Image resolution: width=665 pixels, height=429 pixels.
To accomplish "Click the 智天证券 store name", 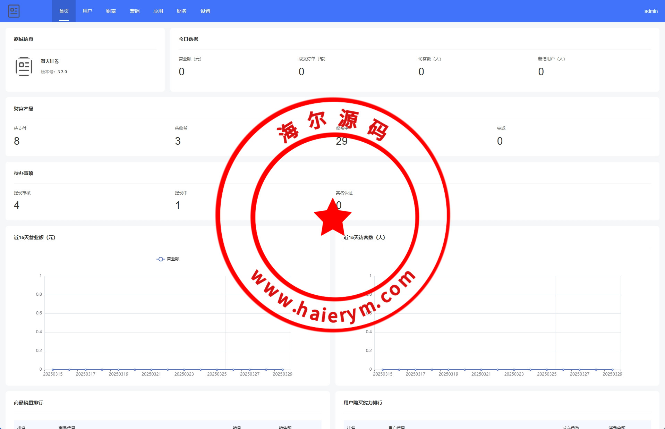I will tap(50, 61).
